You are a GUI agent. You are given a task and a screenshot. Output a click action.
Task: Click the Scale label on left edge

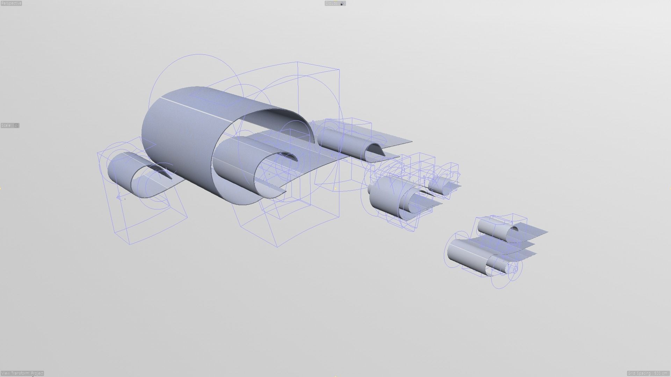tap(6, 125)
